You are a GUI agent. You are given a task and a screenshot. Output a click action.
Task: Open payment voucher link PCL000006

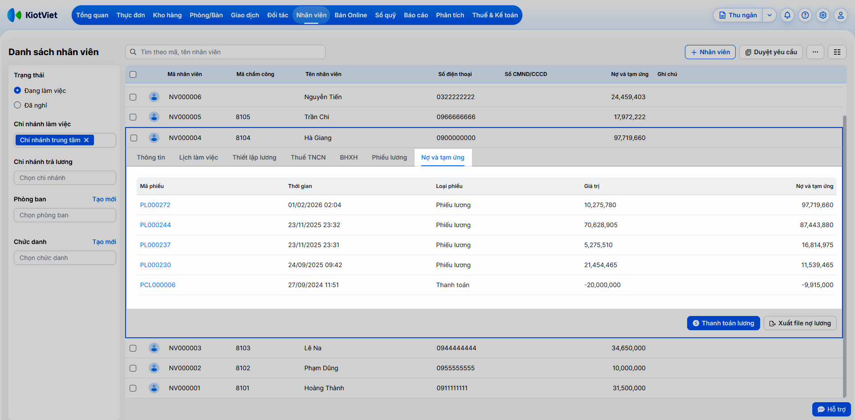point(158,285)
